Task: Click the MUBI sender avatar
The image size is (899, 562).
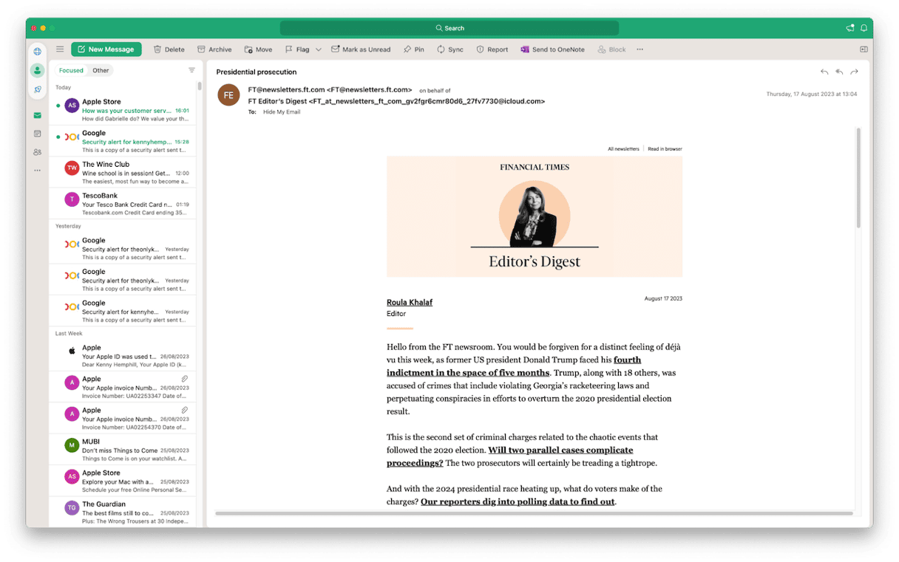Action: [x=72, y=445]
